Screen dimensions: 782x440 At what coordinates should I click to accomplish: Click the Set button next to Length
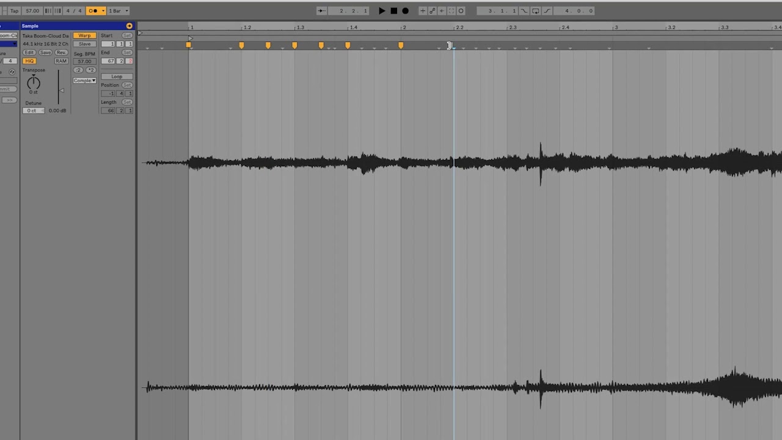coord(127,102)
